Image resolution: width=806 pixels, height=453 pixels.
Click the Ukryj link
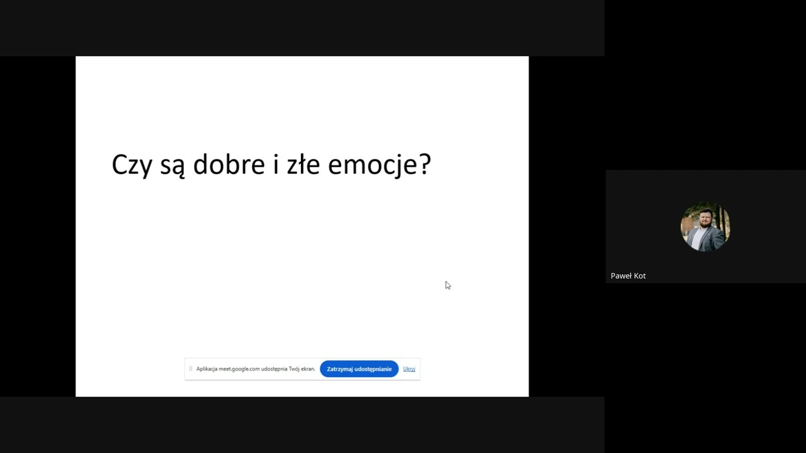click(x=409, y=369)
